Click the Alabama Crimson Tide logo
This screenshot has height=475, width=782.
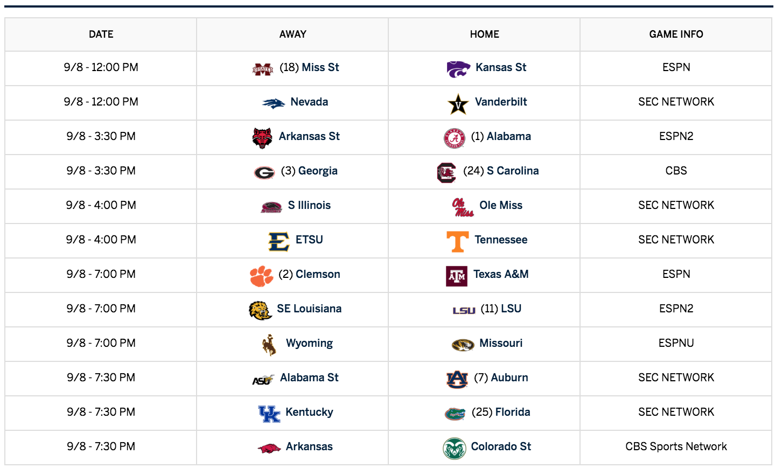coord(454,138)
